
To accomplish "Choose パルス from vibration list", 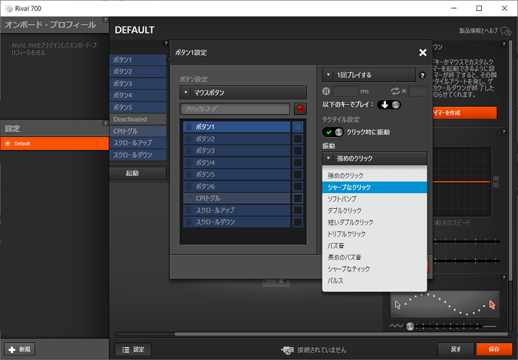I will click(x=375, y=281).
